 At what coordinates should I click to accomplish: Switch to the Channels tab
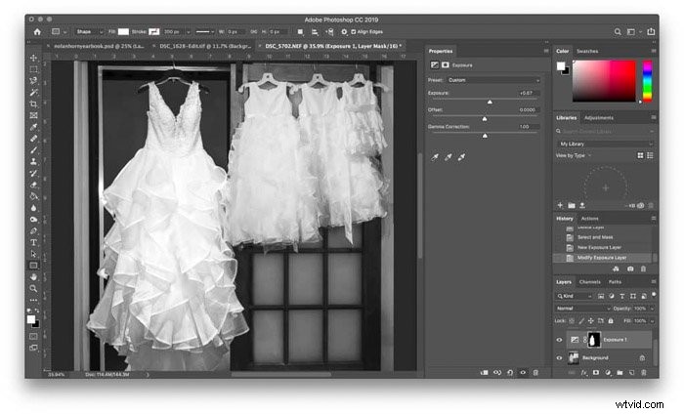(x=590, y=282)
